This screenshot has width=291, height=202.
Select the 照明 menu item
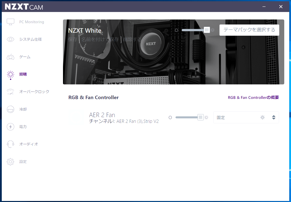pos(23,74)
